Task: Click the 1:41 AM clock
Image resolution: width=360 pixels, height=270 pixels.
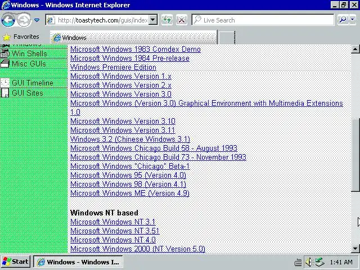Action: click(x=341, y=262)
